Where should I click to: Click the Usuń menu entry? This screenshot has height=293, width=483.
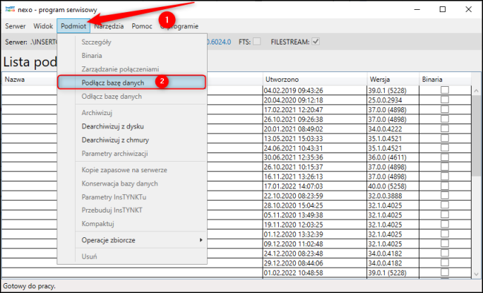pos(131,256)
